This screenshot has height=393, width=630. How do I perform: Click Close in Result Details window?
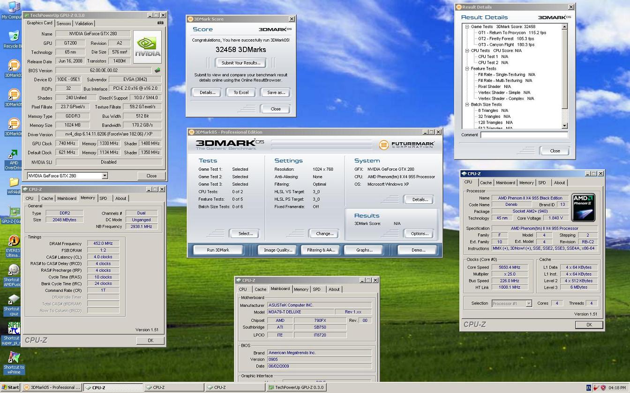(555, 151)
